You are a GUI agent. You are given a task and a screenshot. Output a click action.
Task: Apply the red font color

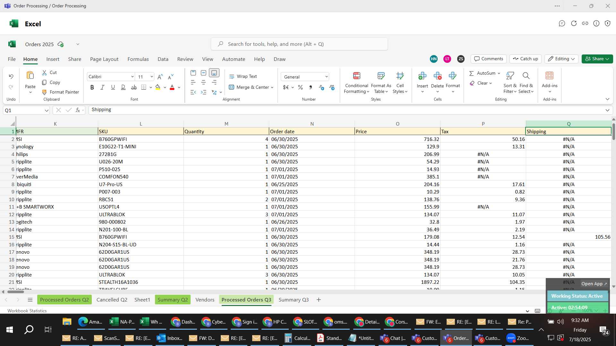point(172,87)
